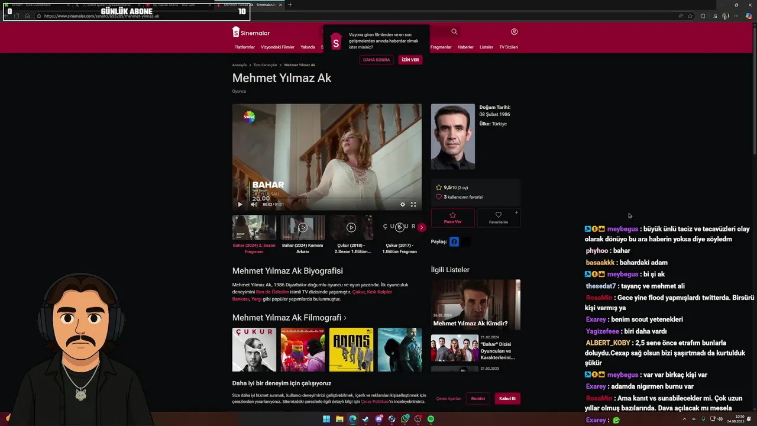Open Steam from taskbar
Image resolution: width=757 pixels, height=426 pixels.
tap(365, 419)
